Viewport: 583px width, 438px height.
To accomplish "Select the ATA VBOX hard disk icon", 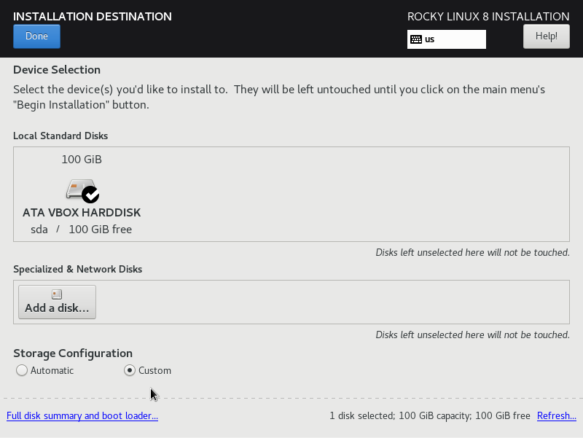I will tap(80, 190).
